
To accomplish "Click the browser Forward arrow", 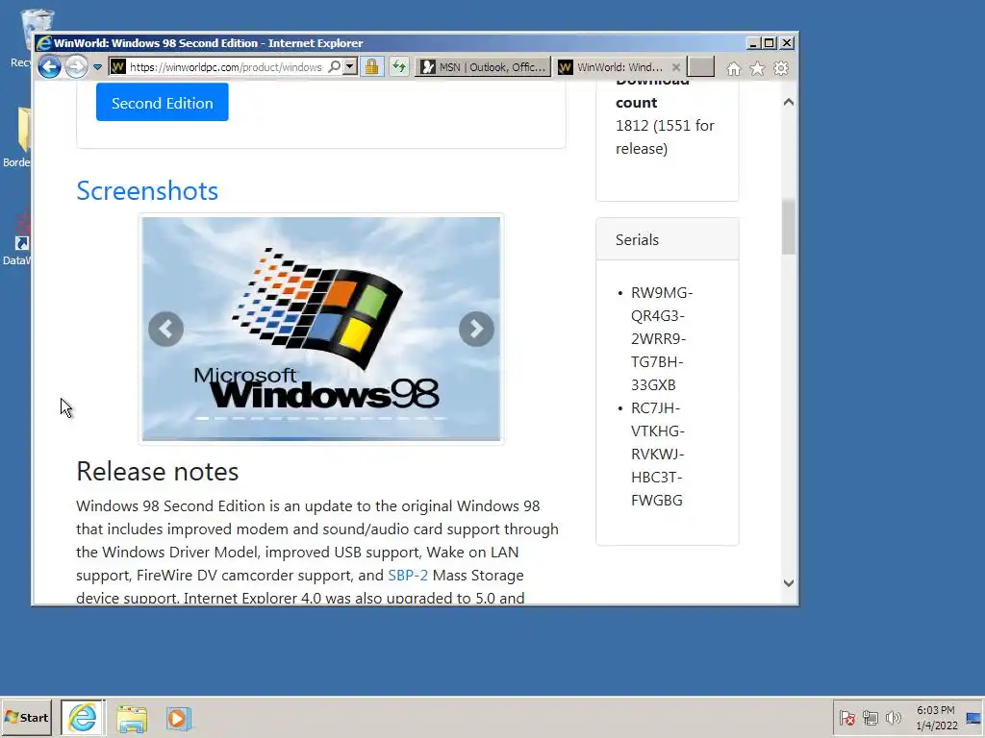I will [x=77, y=66].
